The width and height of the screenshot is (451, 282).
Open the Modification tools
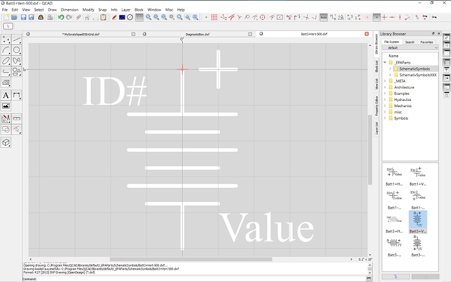(x=6, y=118)
